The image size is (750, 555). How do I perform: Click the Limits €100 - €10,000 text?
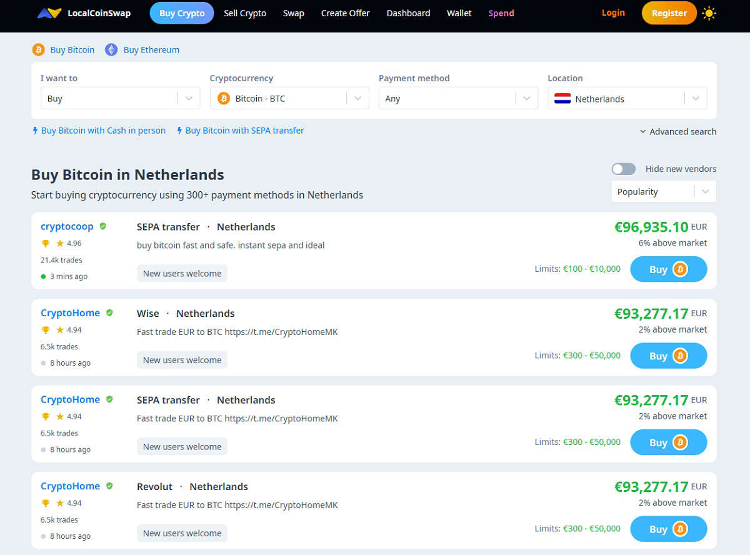click(577, 269)
